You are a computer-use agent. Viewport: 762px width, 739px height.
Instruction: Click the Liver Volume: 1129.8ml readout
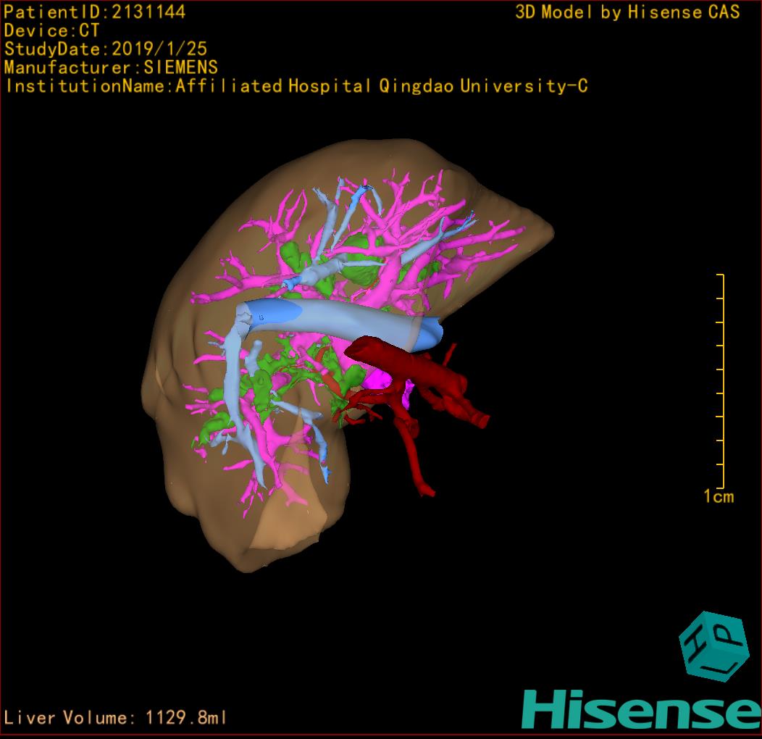pos(116,718)
